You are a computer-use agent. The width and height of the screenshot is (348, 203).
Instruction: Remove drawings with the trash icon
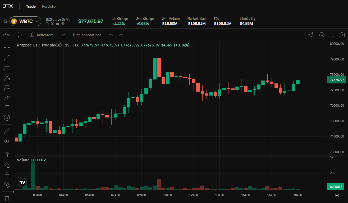[7, 198]
